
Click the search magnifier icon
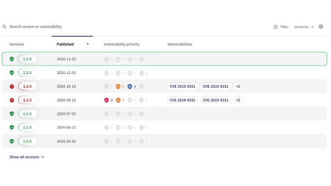pyautogui.click(x=4, y=27)
